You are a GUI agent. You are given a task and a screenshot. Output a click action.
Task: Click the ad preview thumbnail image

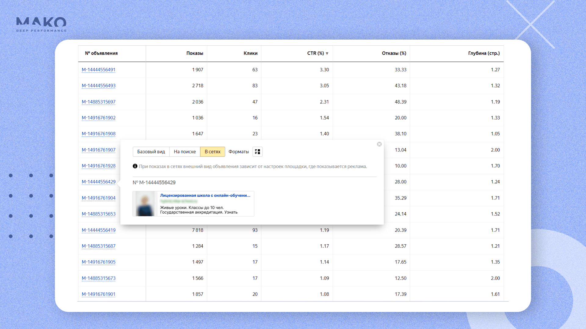(145, 204)
